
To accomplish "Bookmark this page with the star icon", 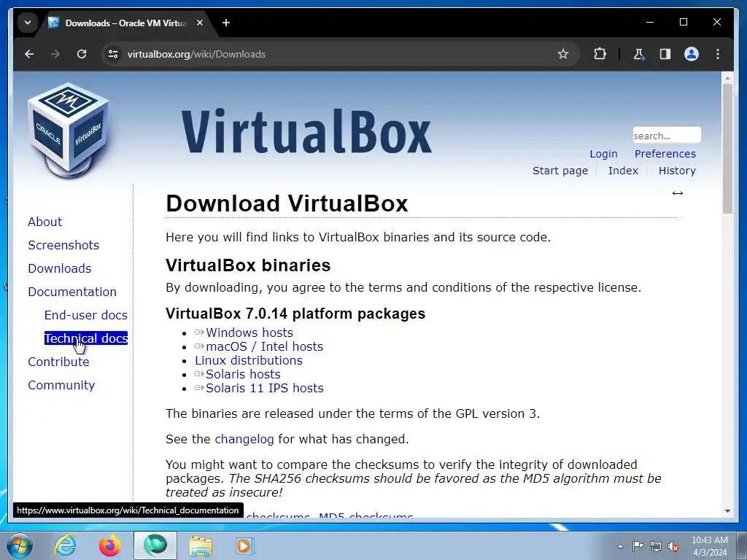I will pyautogui.click(x=563, y=54).
